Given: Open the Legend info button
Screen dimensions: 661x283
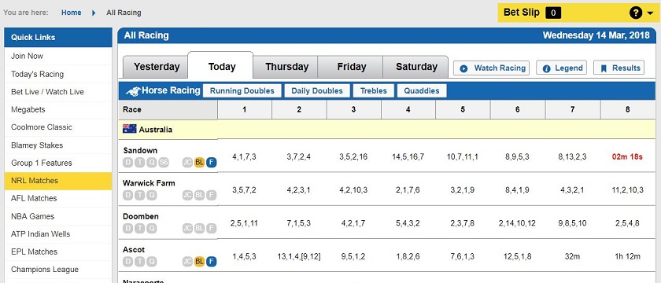Looking at the screenshot, I should coord(562,68).
